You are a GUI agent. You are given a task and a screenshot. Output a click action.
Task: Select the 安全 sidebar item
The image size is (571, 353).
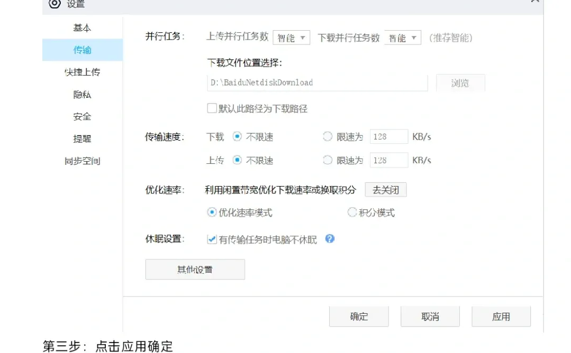point(82,116)
